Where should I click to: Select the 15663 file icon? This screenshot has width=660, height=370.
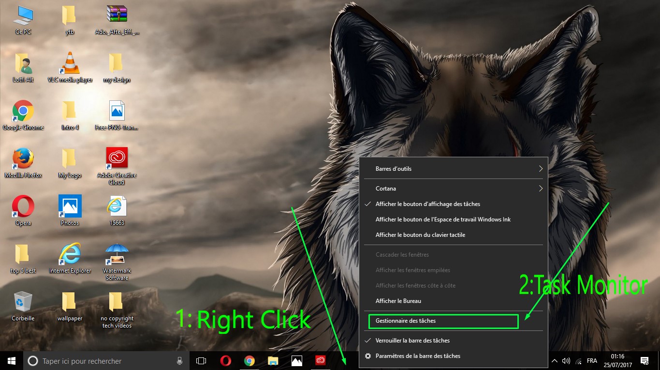point(117,210)
